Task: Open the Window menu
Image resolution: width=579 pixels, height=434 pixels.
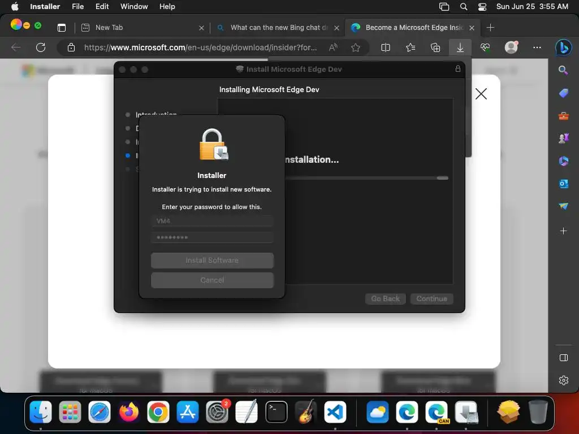Action: (134, 6)
